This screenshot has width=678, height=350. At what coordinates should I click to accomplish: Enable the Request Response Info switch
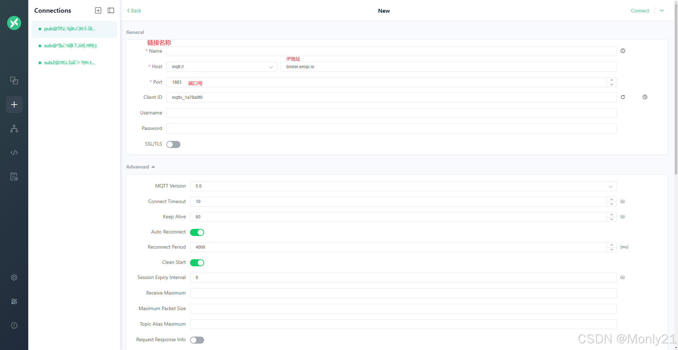click(x=197, y=340)
